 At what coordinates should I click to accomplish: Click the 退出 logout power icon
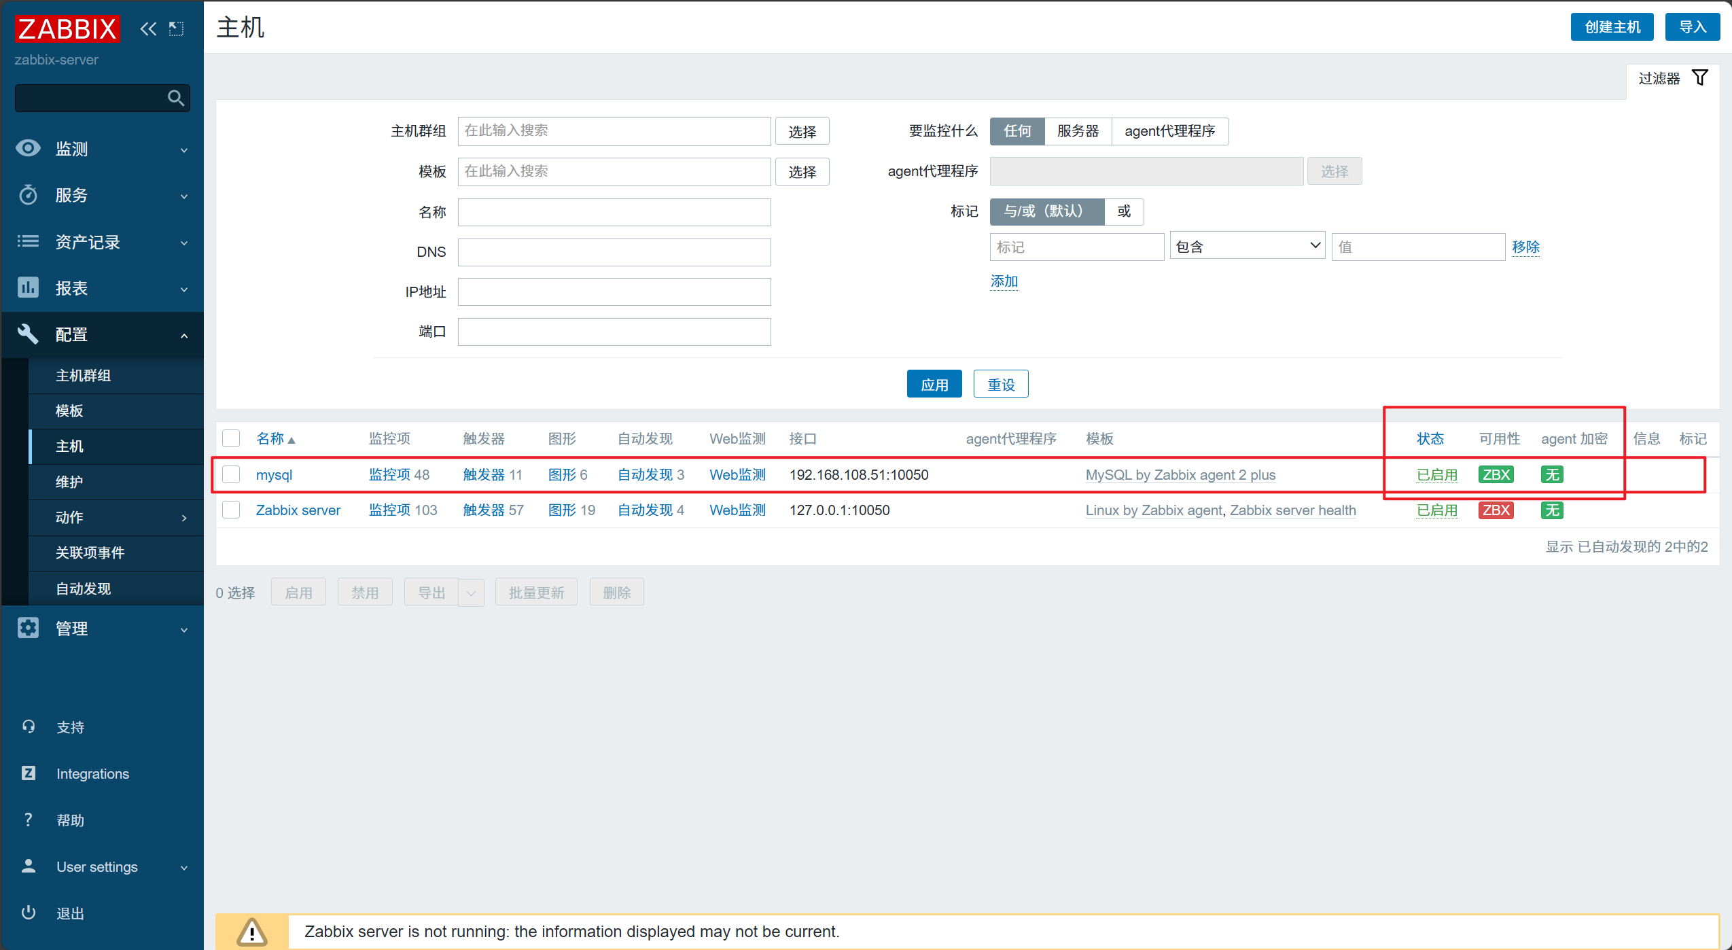pyautogui.click(x=29, y=913)
